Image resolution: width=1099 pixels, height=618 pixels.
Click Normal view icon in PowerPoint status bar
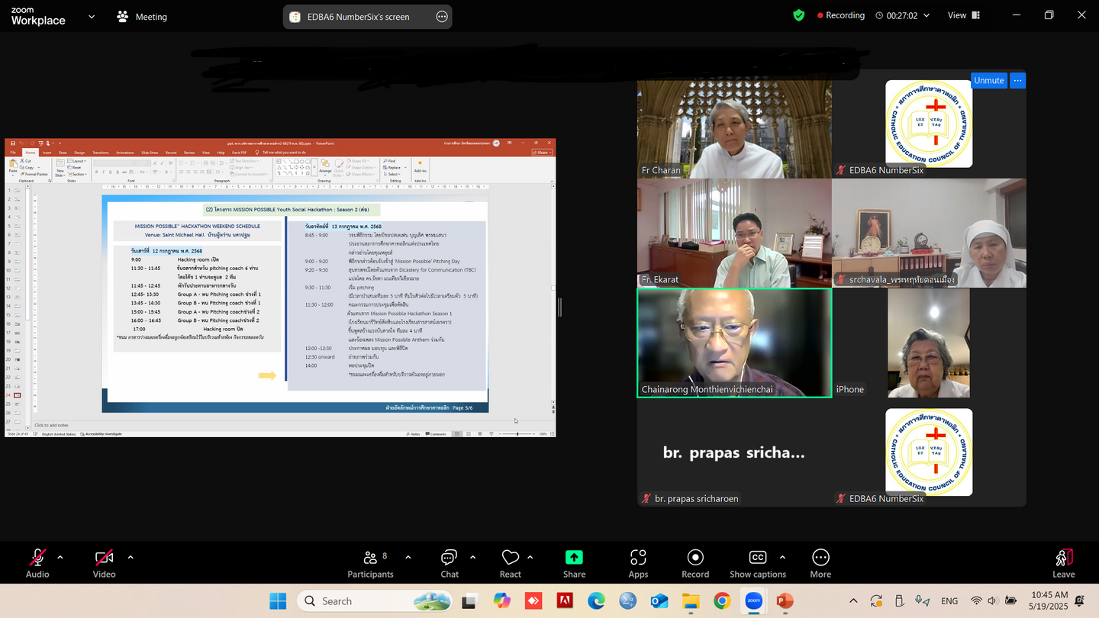(x=457, y=434)
